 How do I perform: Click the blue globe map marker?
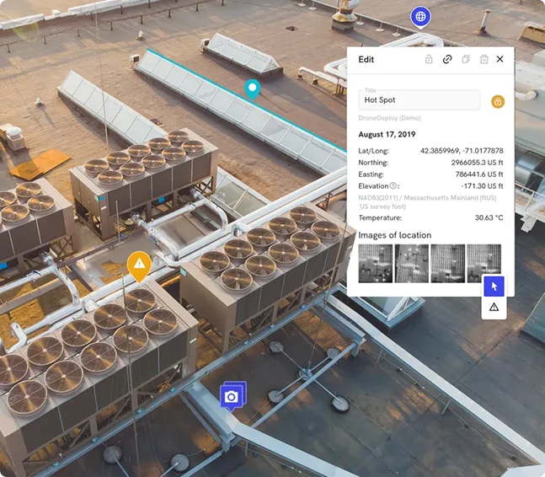pos(420,17)
